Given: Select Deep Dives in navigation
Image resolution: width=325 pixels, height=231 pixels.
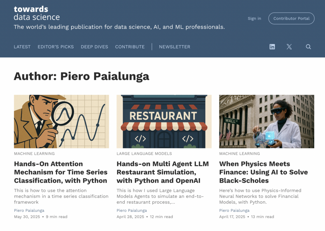Looking at the screenshot, I should (94, 47).
